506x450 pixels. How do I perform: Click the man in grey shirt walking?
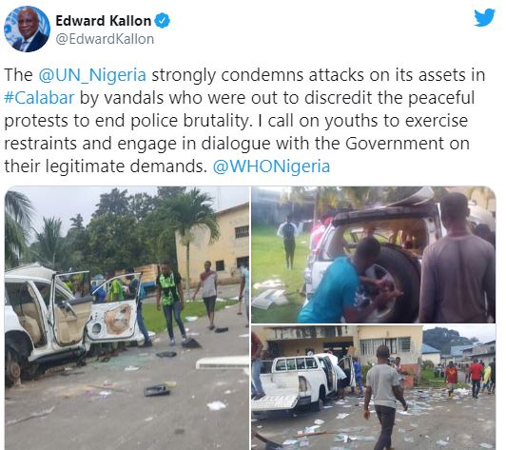tap(384, 399)
